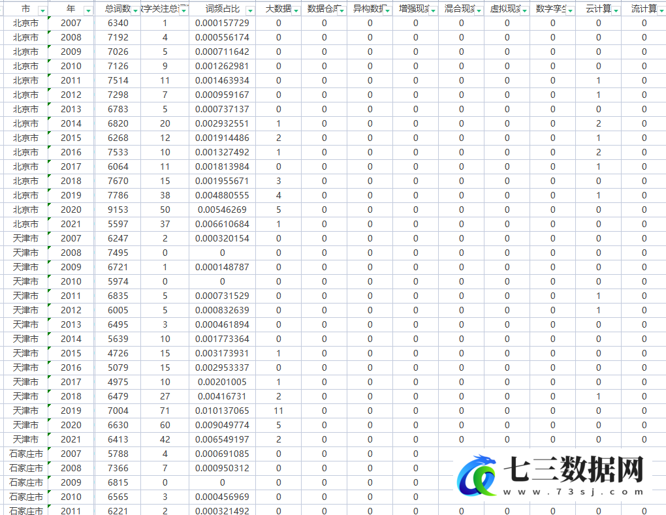The height and width of the screenshot is (515, 666).
Task: Select the 0.006610684 cell
Action: [x=222, y=224]
